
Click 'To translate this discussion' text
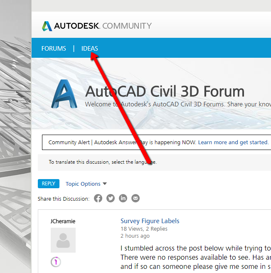(x=103, y=162)
